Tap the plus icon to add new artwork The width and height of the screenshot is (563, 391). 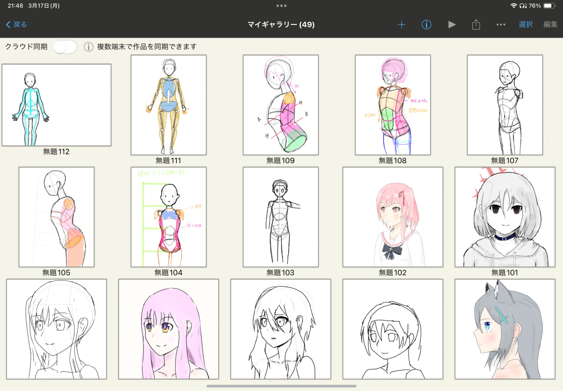click(402, 25)
